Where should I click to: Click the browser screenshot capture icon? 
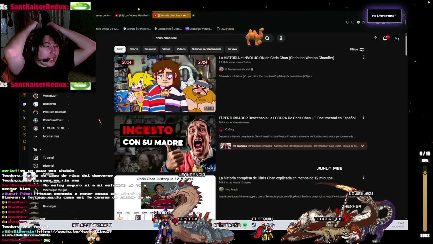[353, 22]
